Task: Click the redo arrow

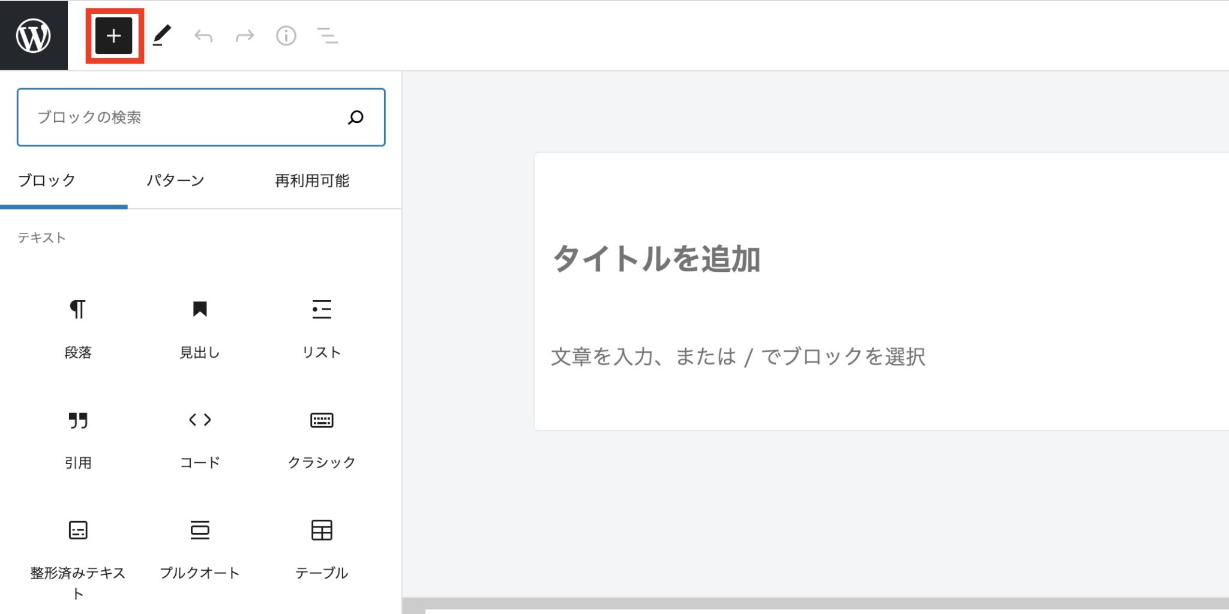Action: [245, 36]
